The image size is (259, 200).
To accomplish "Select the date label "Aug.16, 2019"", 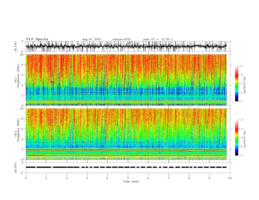I will 91,39.
